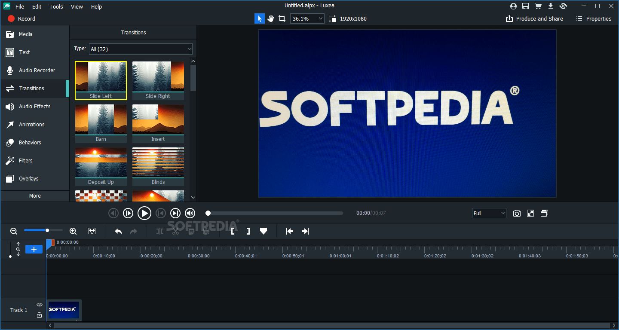Toggle the Track 1 lock
Screen dimensions: 619x330
coord(39,315)
